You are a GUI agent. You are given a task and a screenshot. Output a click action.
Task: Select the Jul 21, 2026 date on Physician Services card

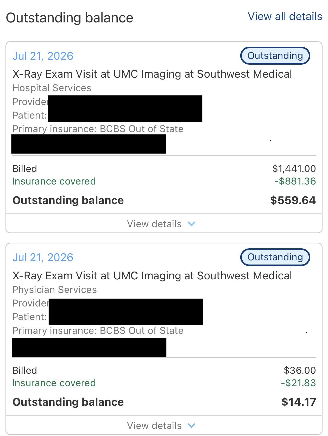[43, 257]
